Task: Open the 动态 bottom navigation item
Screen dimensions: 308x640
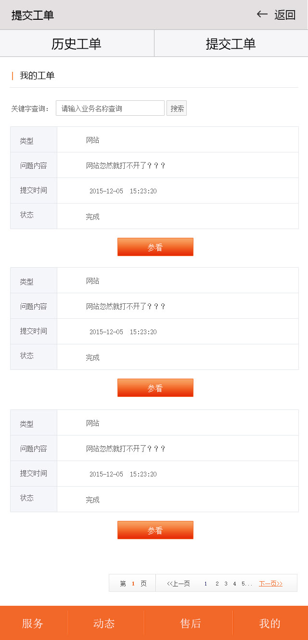Action: 104,623
